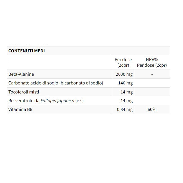Click the empty NRV cell for Resveratrolo
The image size is (183, 183).
[152, 101]
